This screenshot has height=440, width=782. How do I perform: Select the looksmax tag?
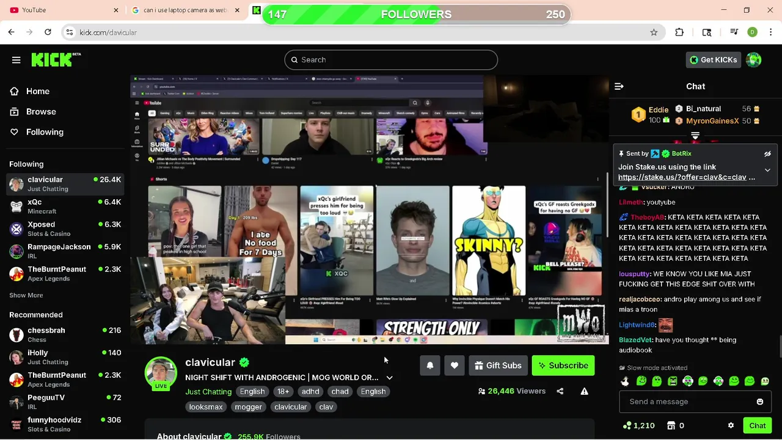[206, 407]
